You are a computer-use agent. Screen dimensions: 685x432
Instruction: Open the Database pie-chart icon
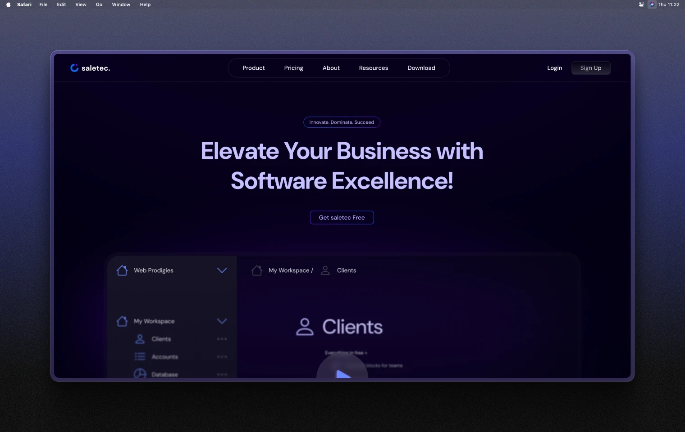click(140, 373)
